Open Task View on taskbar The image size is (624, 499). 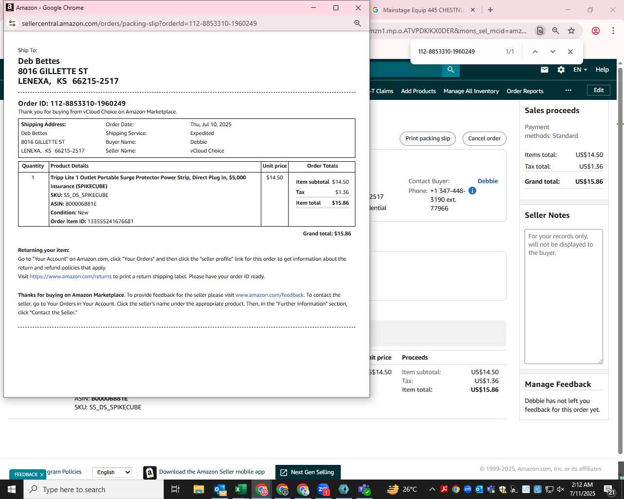pos(175,489)
